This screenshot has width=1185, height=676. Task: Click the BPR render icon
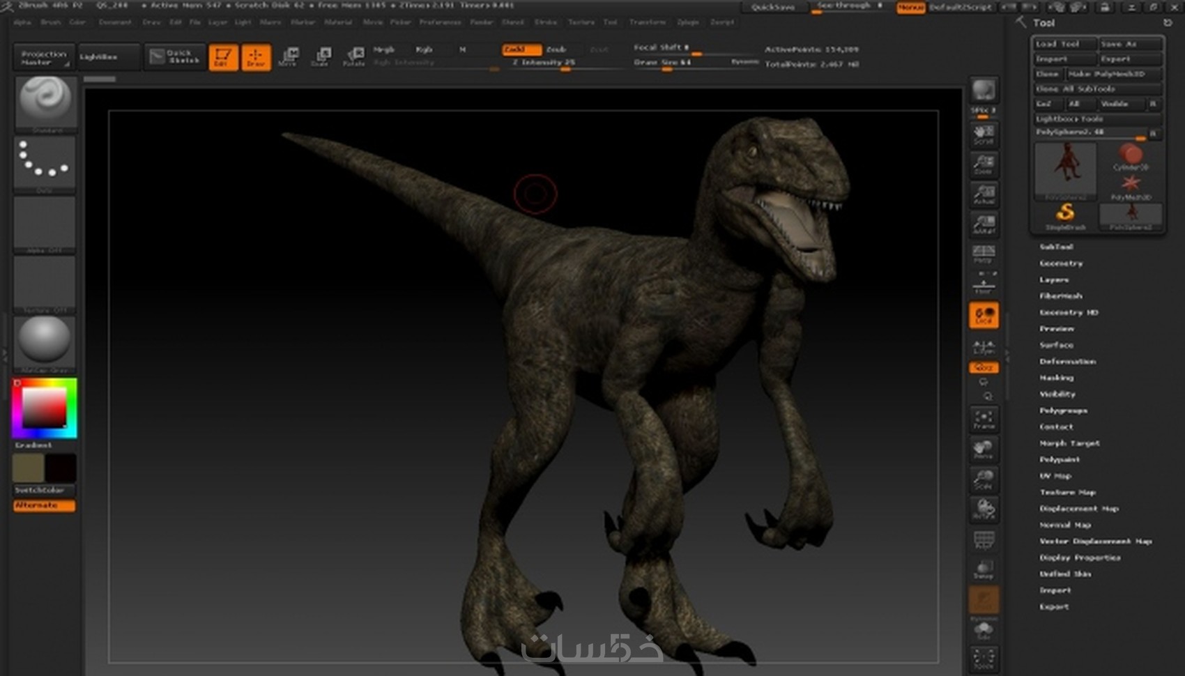pos(984,90)
